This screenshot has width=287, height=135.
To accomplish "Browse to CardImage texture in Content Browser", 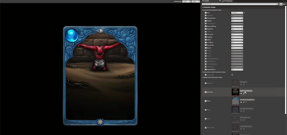I will 244,93.
